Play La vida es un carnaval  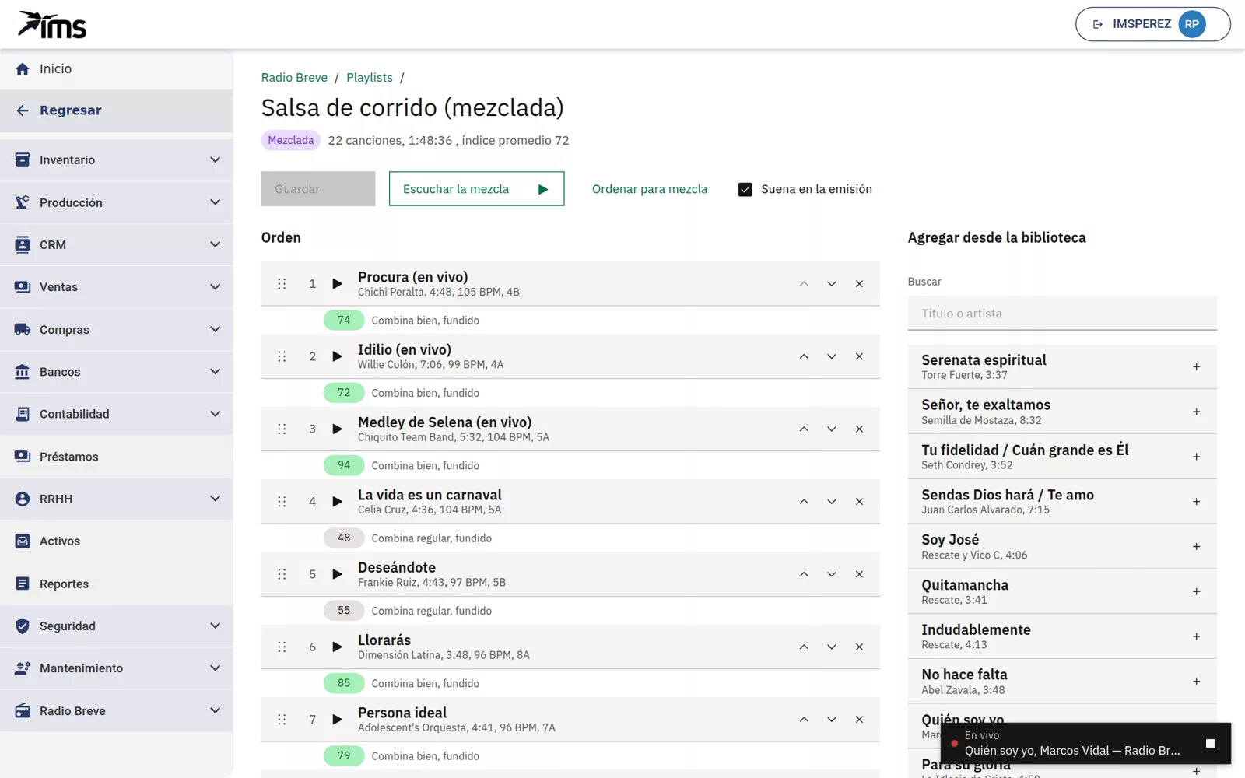[x=337, y=502]
